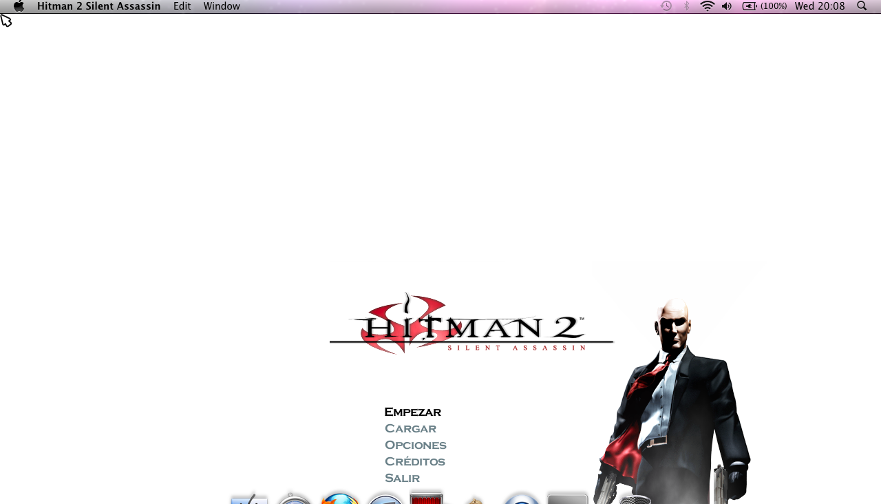Open the Hitman 2 Silent Assassin app menu

(98, 6)
